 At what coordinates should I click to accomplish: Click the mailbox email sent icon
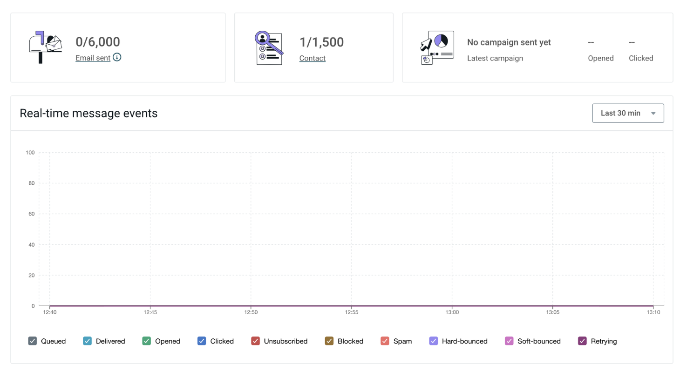point(46,47)
